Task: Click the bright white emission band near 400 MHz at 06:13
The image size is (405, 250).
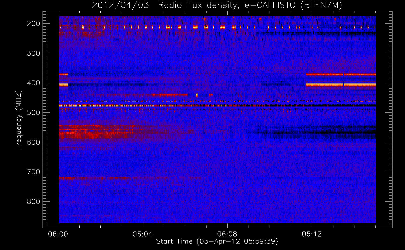Action: [341, 85]
